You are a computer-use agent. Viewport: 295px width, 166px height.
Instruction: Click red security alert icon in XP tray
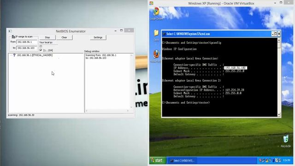click(260, 160)
